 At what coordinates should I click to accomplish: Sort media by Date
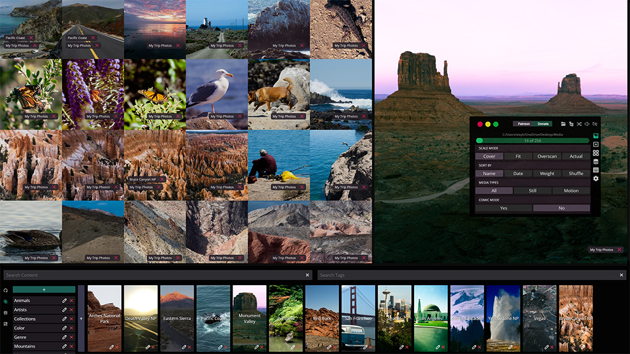coord(518,173)
